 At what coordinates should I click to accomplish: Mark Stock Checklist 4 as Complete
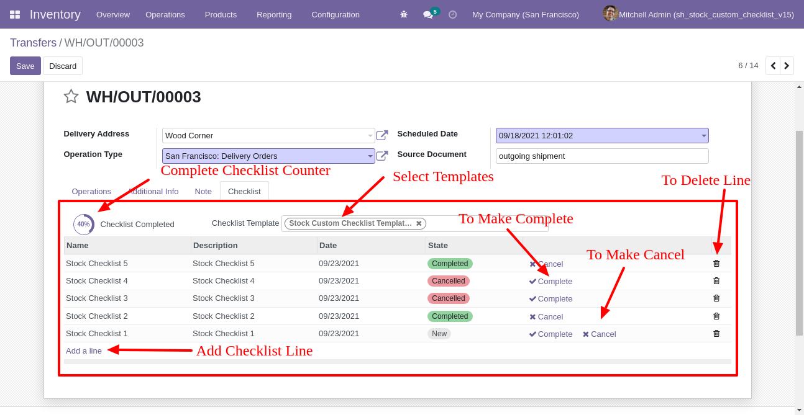click(x=550, y=281)
